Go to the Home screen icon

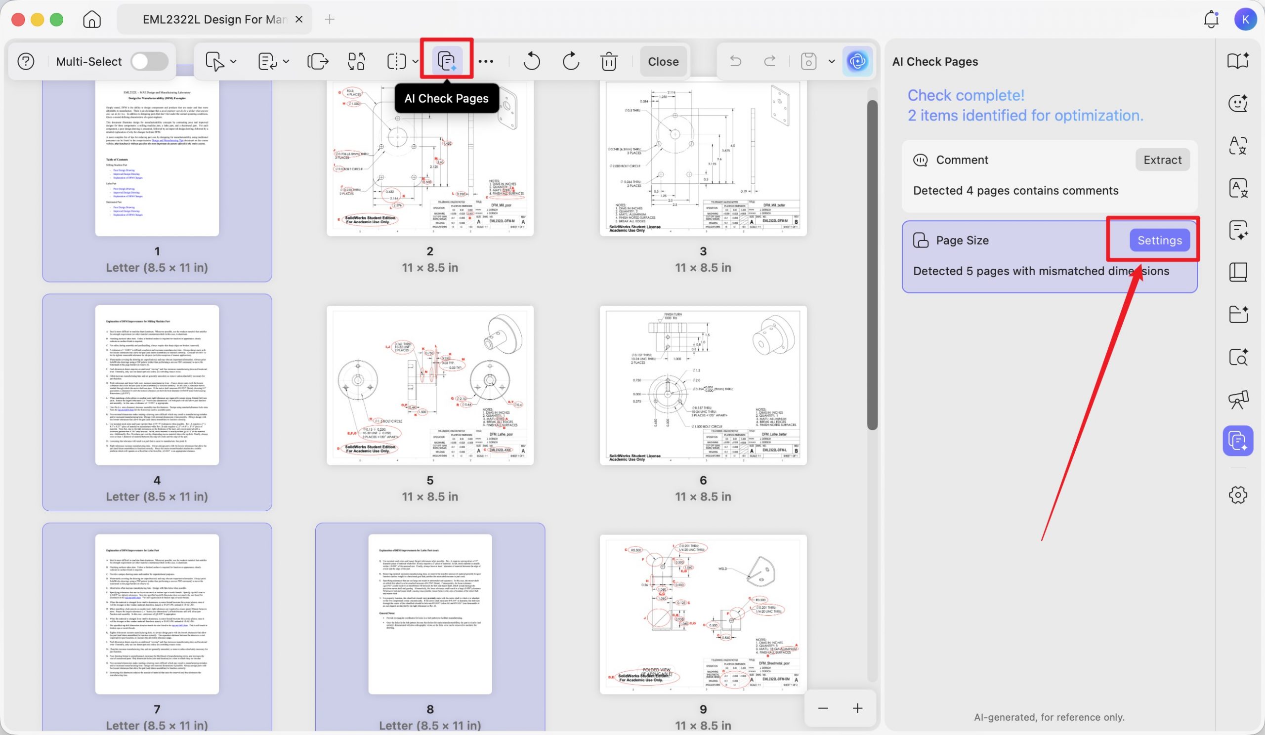point(92,20)
